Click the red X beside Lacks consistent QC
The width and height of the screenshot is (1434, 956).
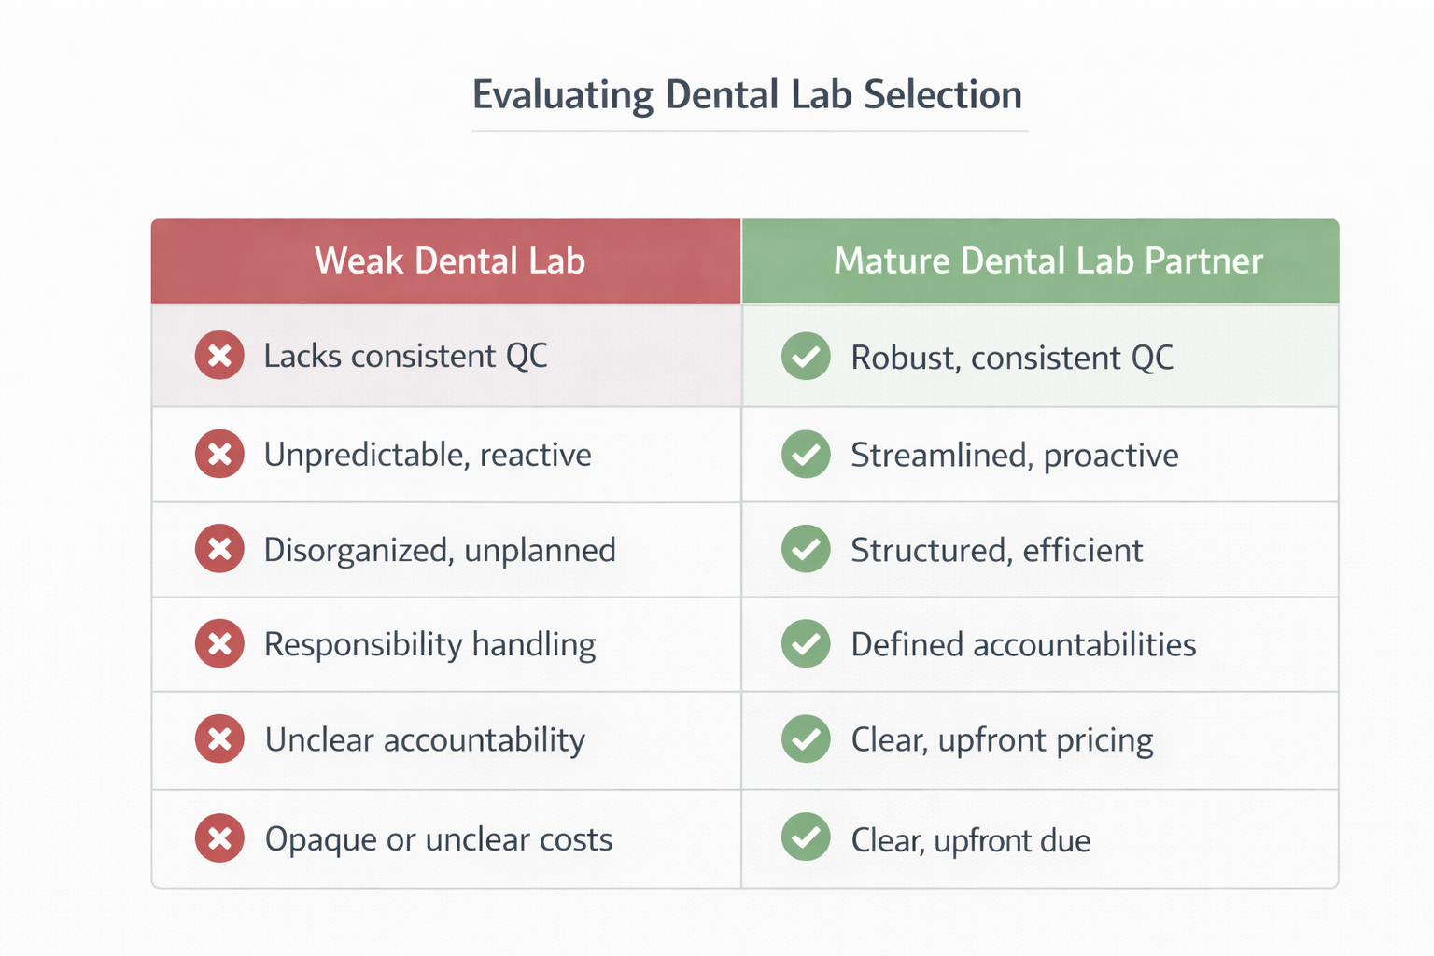tap(219, 356)
